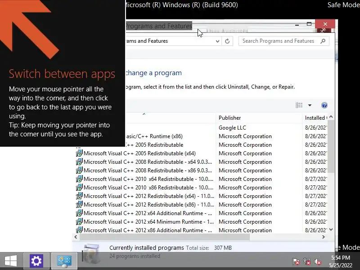The image size is (360, 270).
Task: Click the Google LLC publisher cell
Action: 232,128
